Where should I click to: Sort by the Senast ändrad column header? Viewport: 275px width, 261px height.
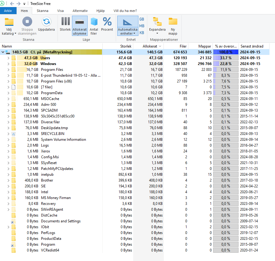coord(254,46)
